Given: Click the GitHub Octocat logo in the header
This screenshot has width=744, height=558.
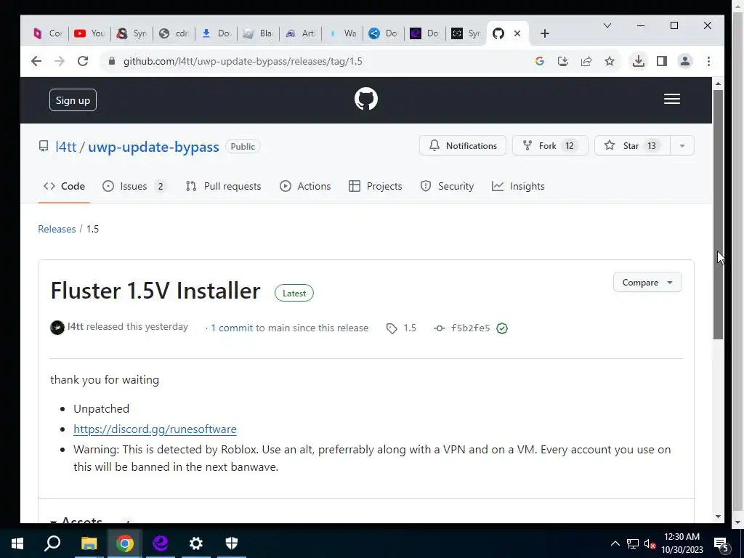Looking at the screenshot, I should (366, 99).
